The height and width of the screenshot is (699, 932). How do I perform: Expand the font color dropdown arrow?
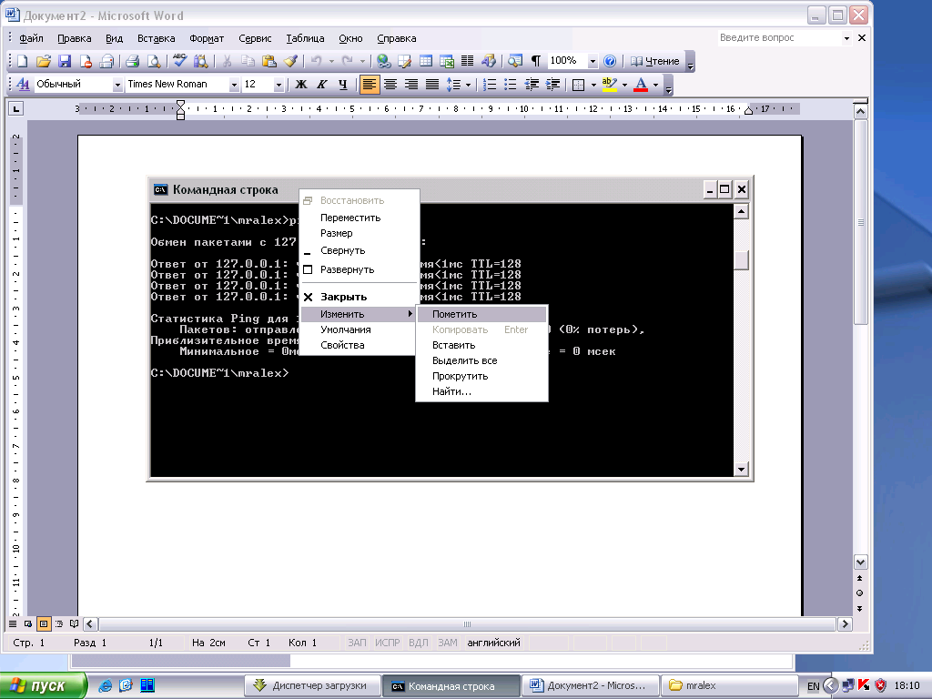click(x=655, y=85)
